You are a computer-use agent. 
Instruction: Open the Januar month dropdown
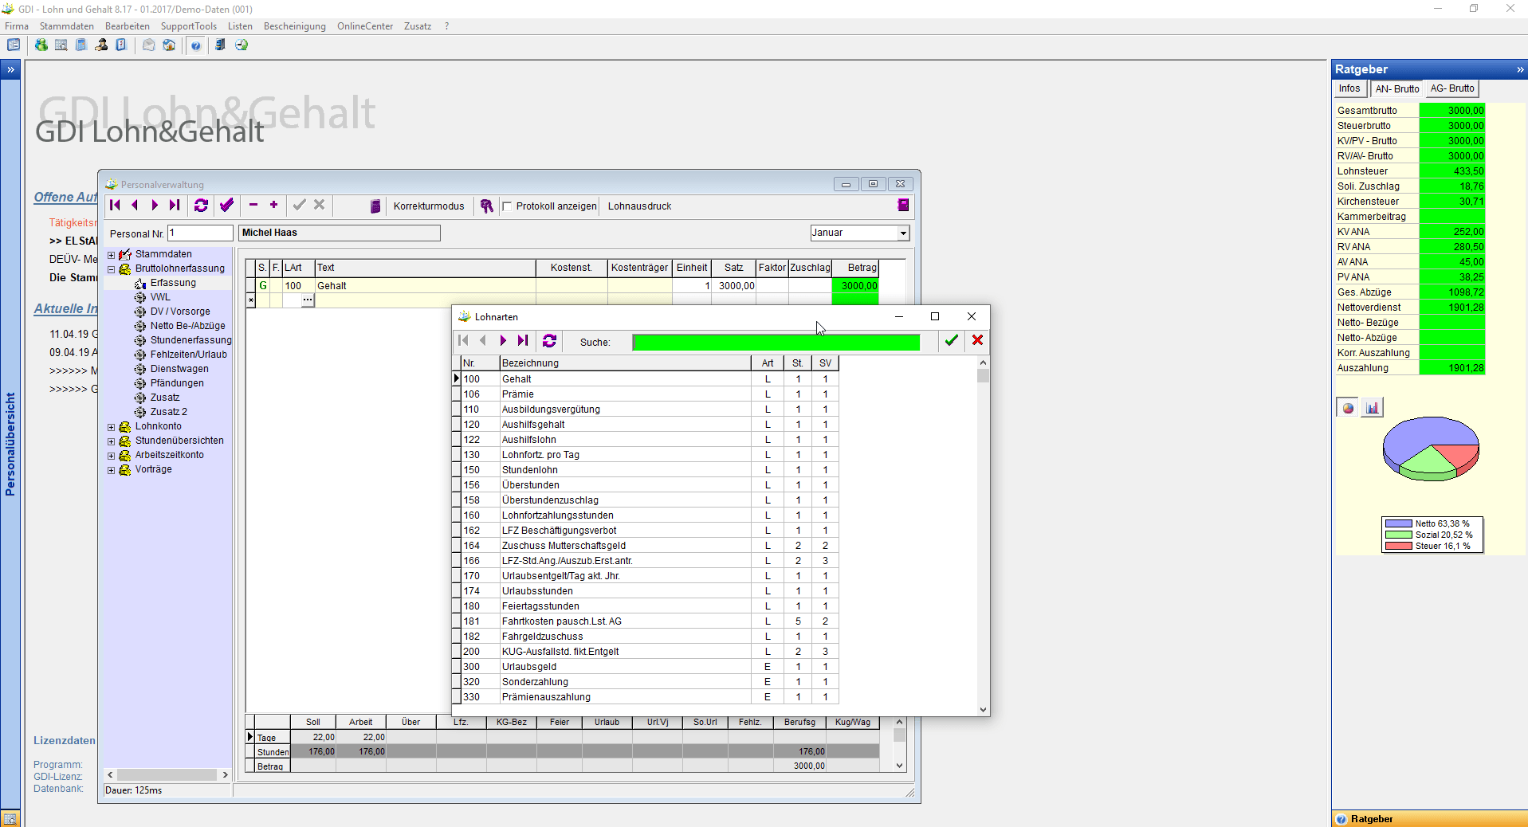[x=903, y=233]
